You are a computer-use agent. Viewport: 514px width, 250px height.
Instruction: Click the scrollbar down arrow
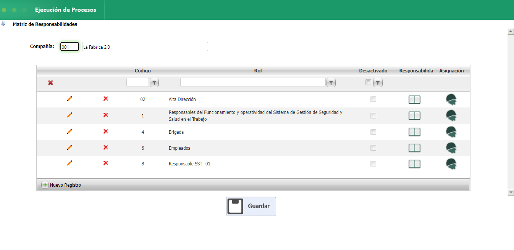511,193
